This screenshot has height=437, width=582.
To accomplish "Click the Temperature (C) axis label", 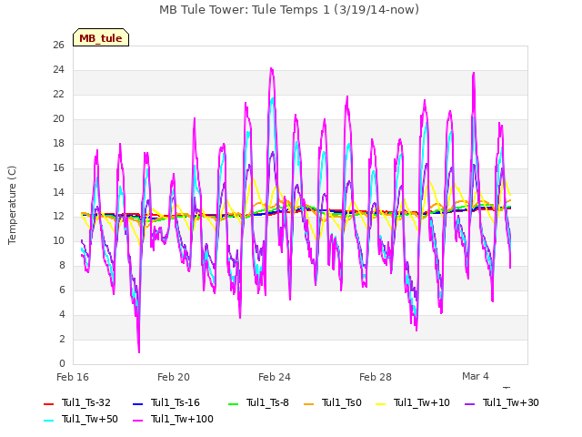I will pyautogui.click(x=12, y=205).
